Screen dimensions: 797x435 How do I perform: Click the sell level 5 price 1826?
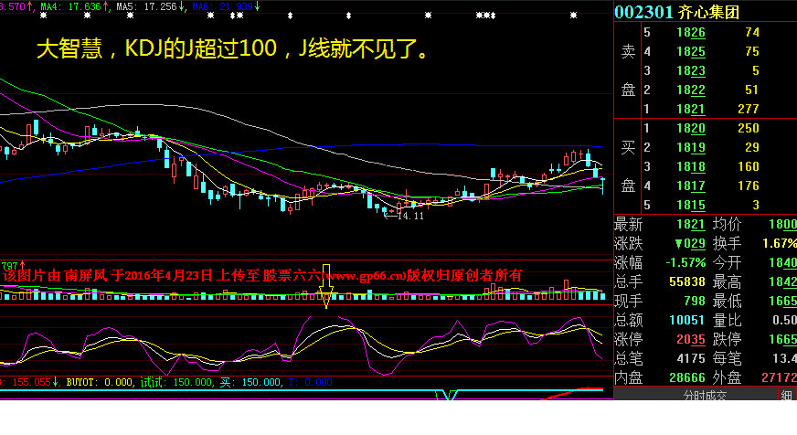(x=690, y=32)
